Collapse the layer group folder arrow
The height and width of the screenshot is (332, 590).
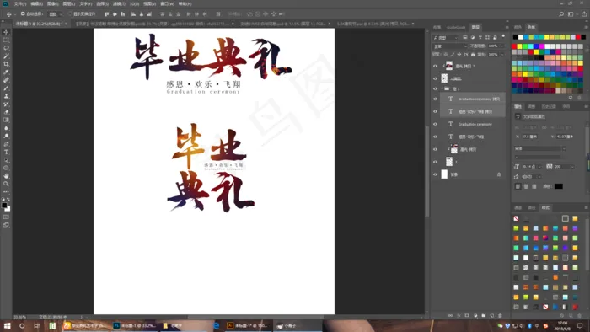click(442, 88)
